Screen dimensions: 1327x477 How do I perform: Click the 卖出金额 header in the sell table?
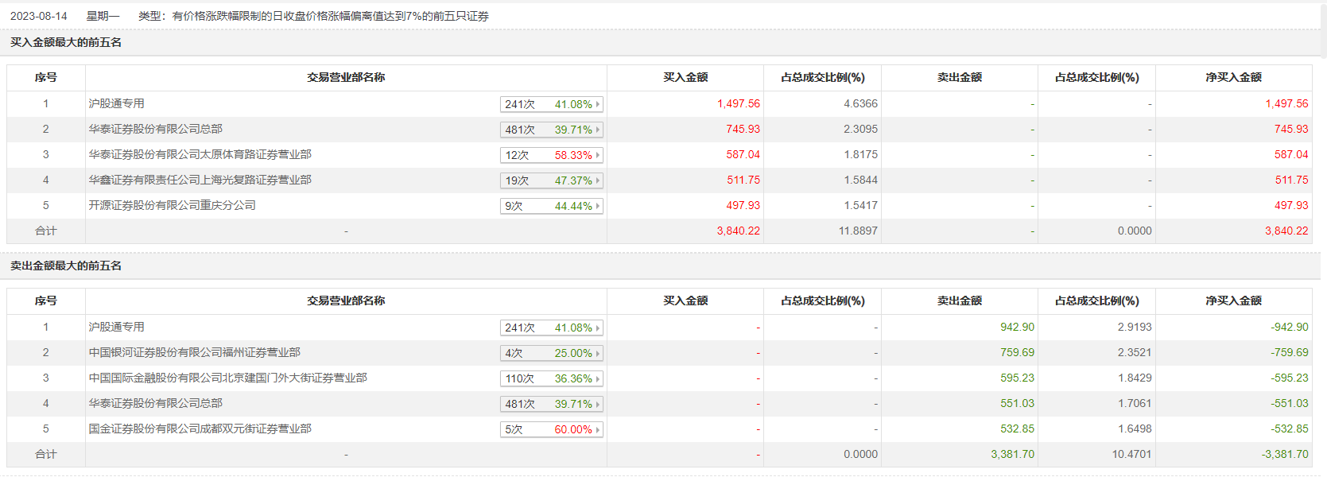click(959, 301)
